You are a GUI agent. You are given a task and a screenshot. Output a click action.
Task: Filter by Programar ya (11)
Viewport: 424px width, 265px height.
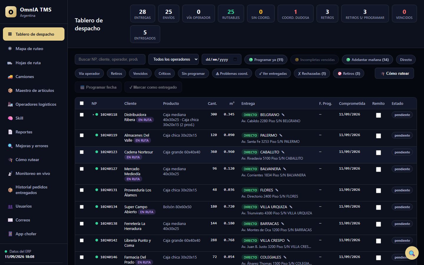pyautogui.click(x=266, y=59)
